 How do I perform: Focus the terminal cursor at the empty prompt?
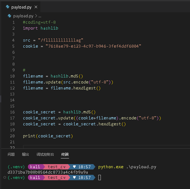click(100, 177)
